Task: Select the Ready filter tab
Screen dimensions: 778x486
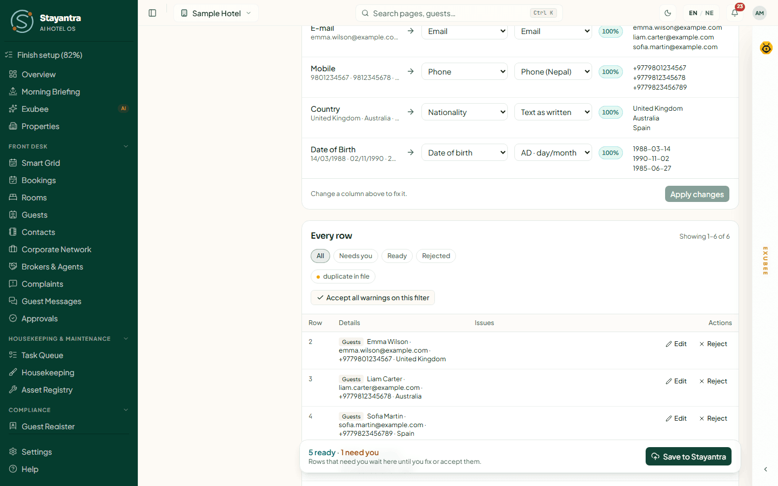Action: [397, 256]
